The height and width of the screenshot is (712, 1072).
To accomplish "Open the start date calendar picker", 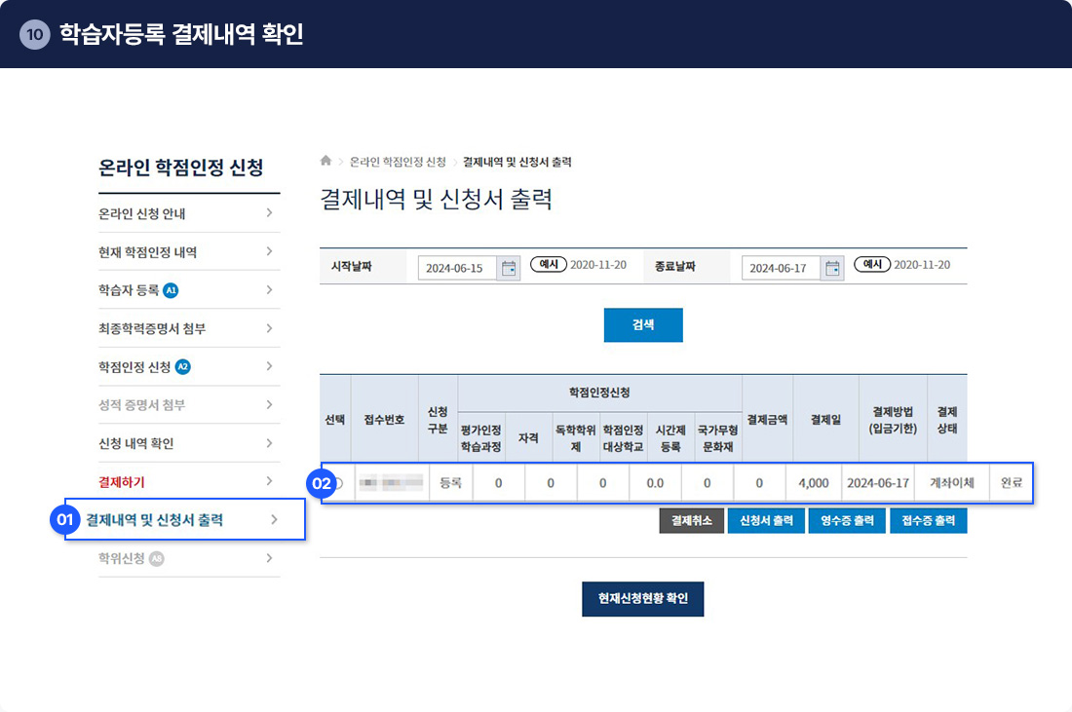I will [509, 269].
